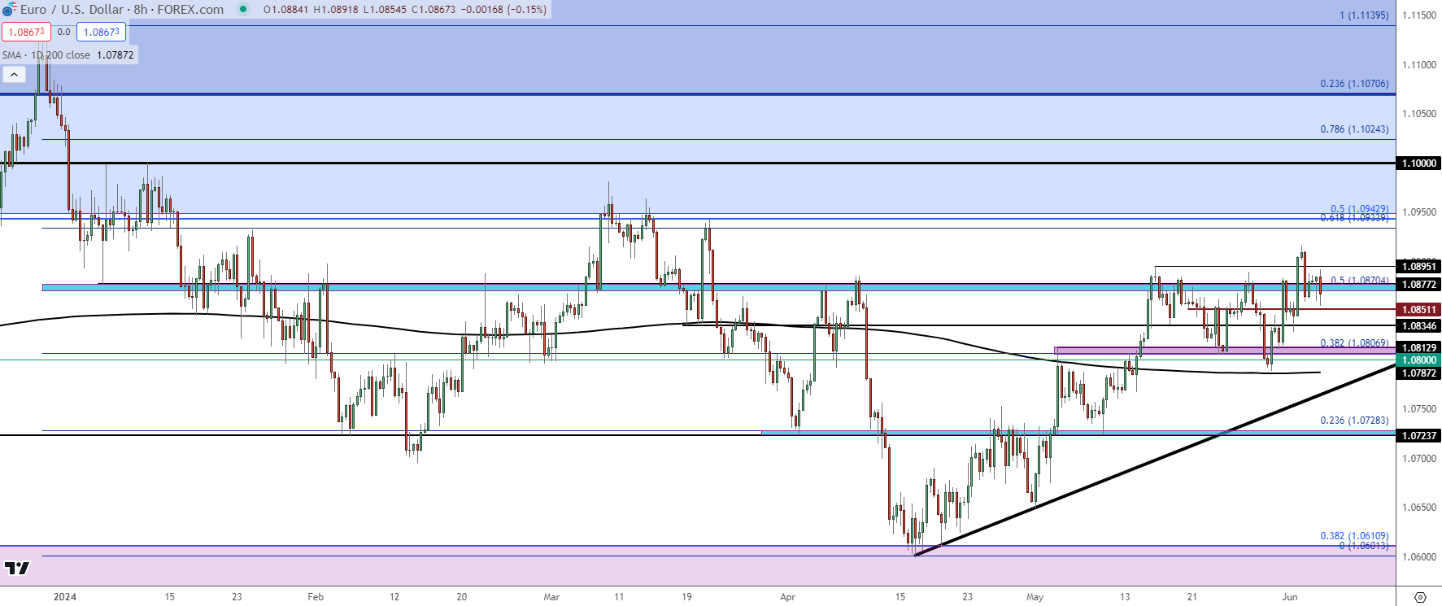Open chart settings gear icon
Screen dimensions: 1442x606
[x=1420, y=597]
